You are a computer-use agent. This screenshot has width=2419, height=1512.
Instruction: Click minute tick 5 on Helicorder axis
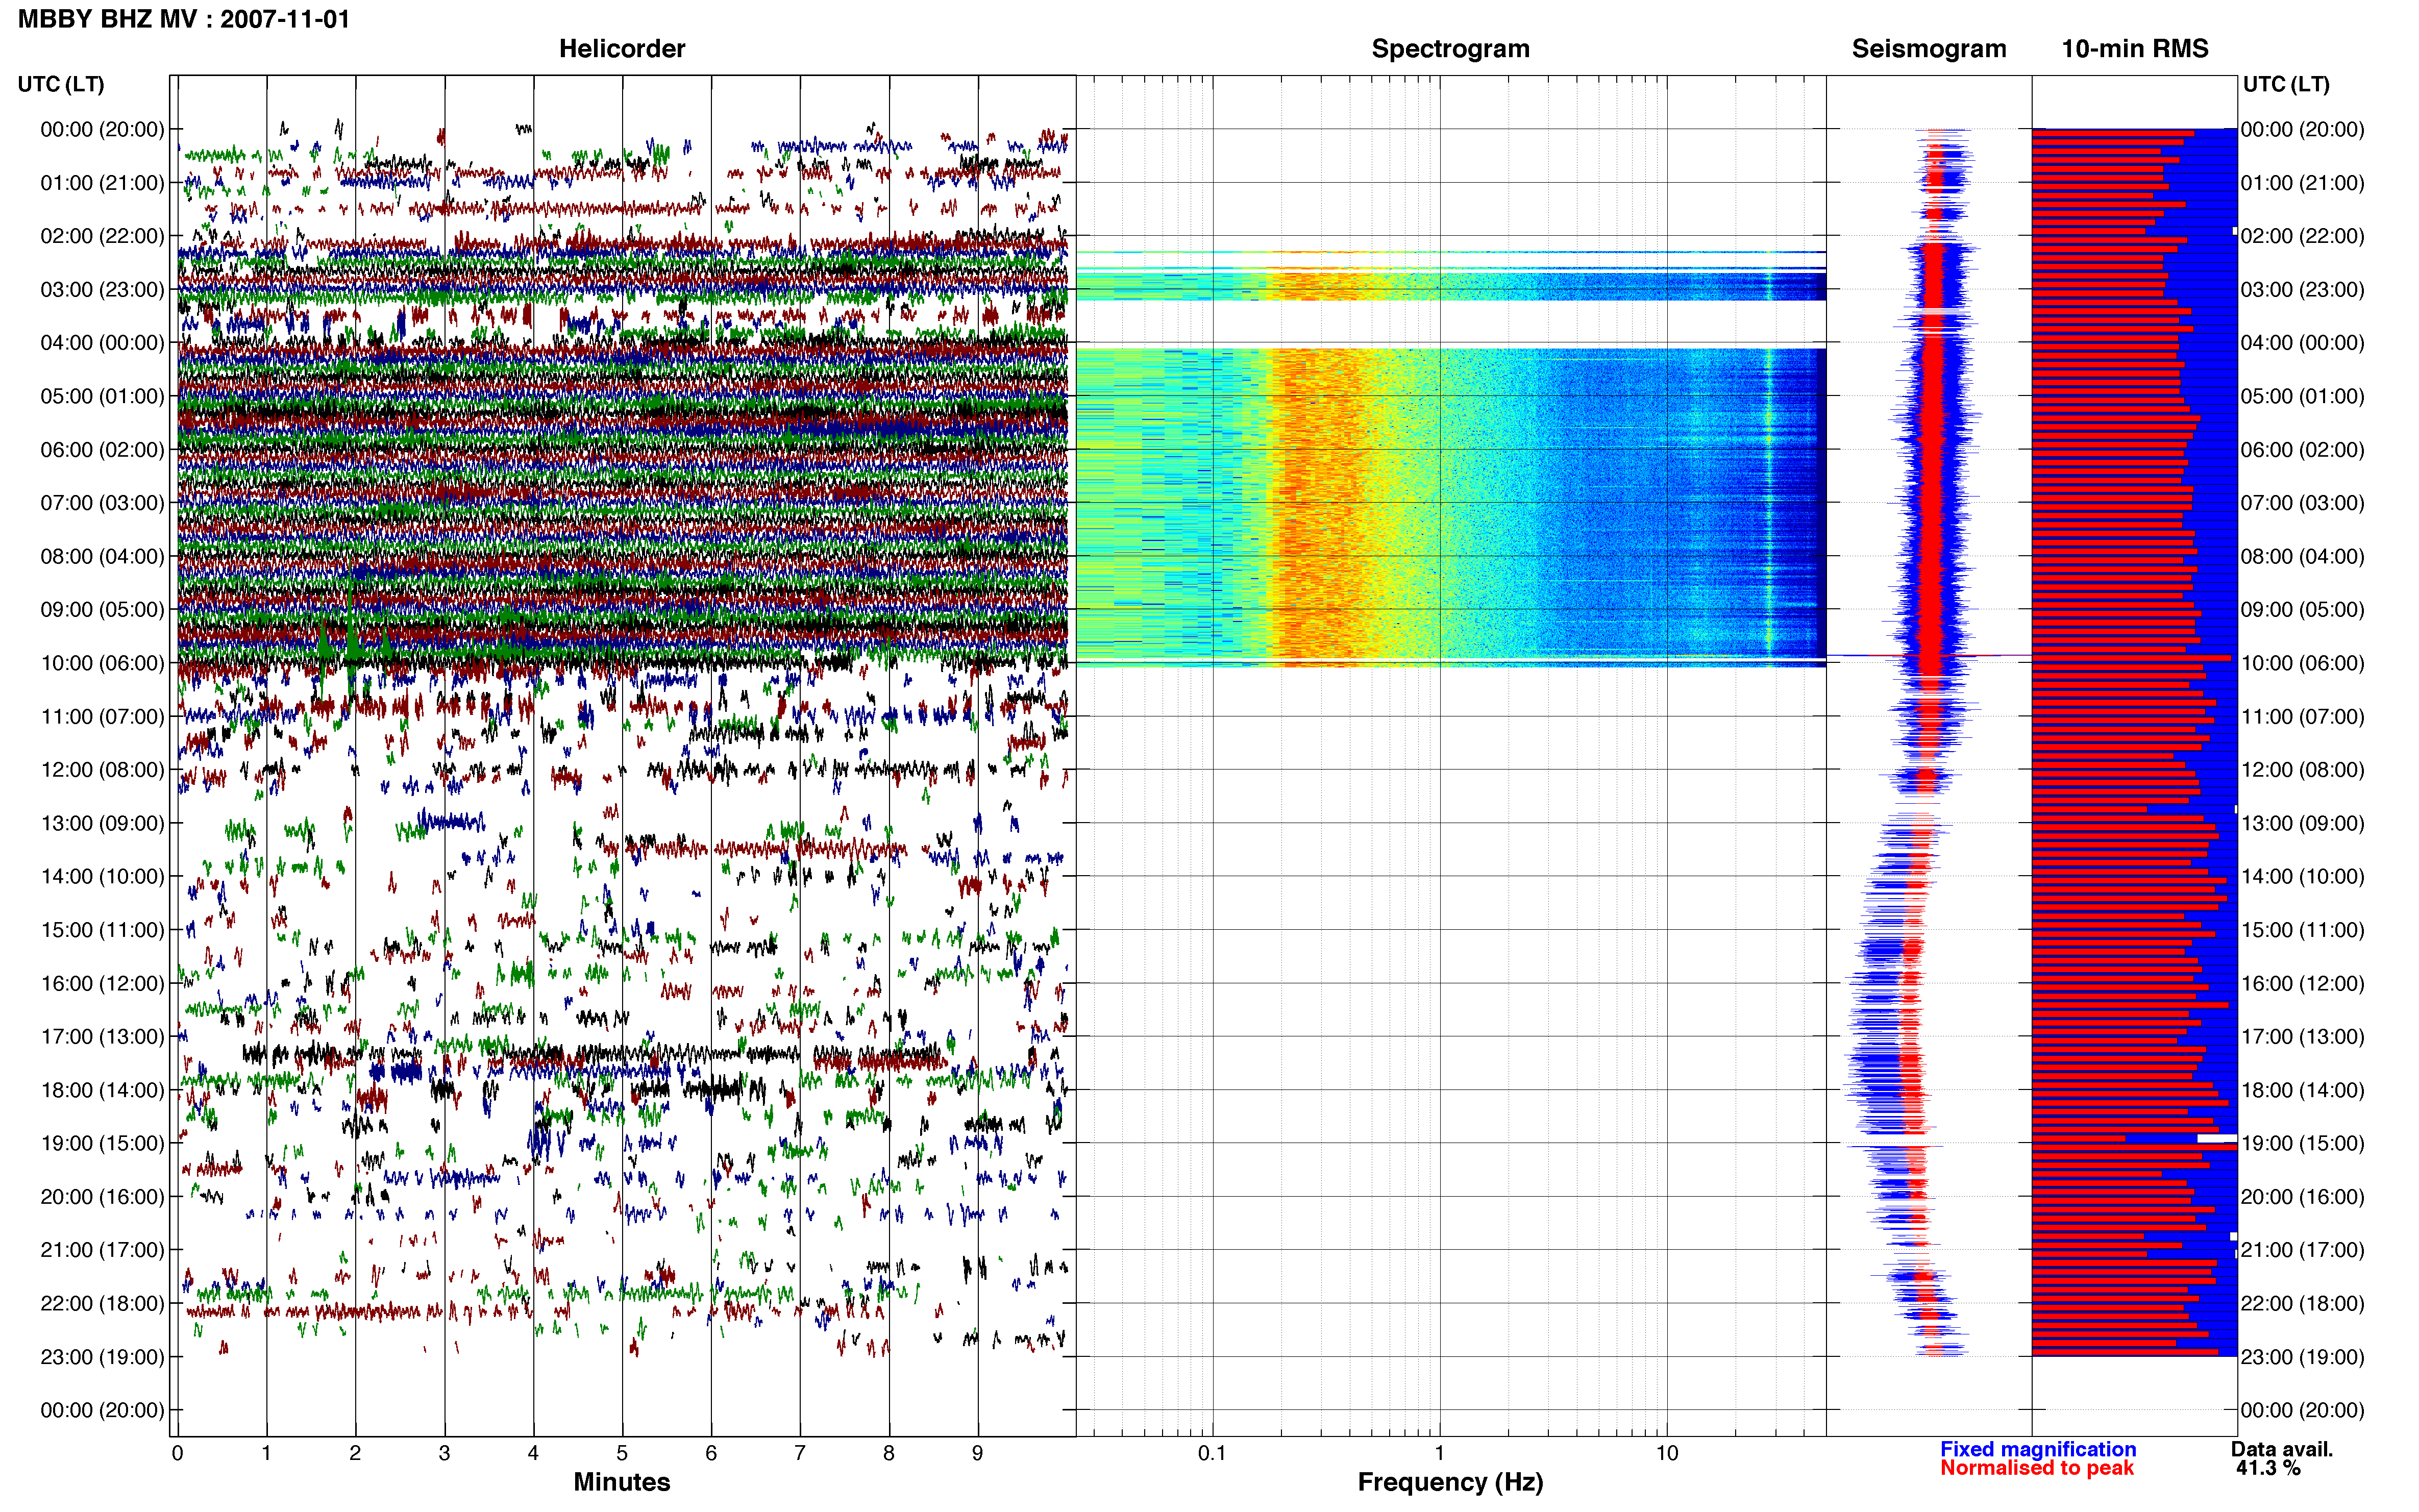coord(622,1453)
